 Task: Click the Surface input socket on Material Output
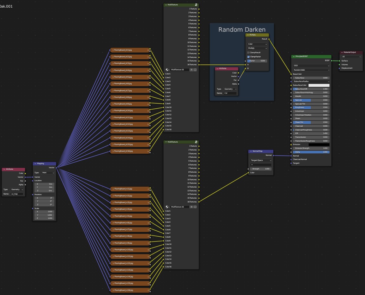339,61
